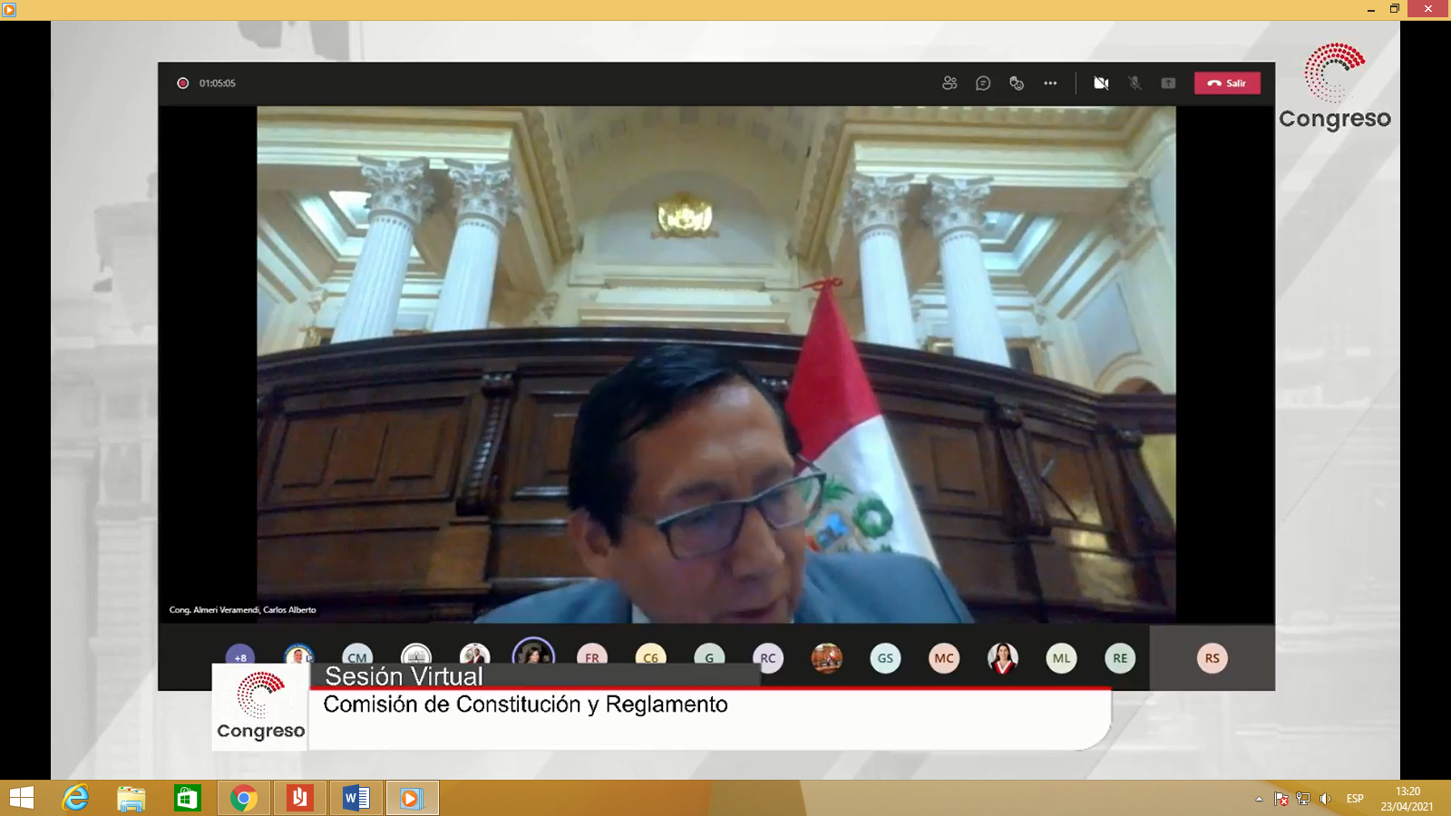Open the meeting chat icon

click(x=983, y=83)
